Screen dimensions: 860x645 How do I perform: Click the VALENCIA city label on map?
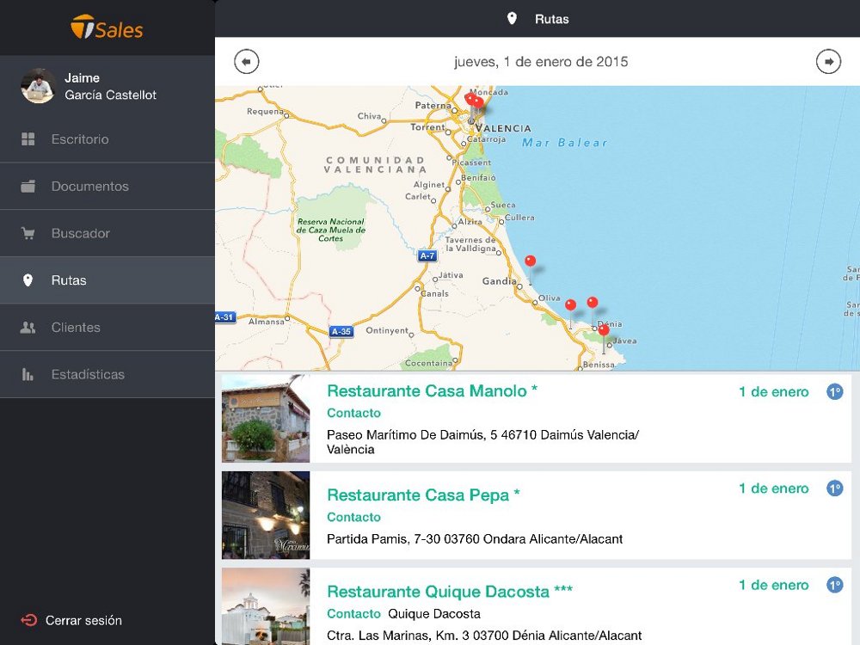(503, 128)
